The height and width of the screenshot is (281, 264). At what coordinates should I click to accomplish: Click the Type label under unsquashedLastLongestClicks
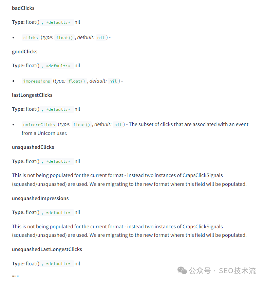coord(18,264)
